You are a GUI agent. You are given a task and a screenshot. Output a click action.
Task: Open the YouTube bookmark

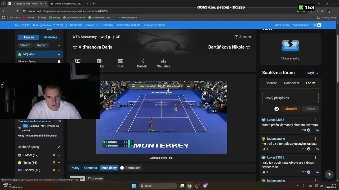tap(28, 18)
